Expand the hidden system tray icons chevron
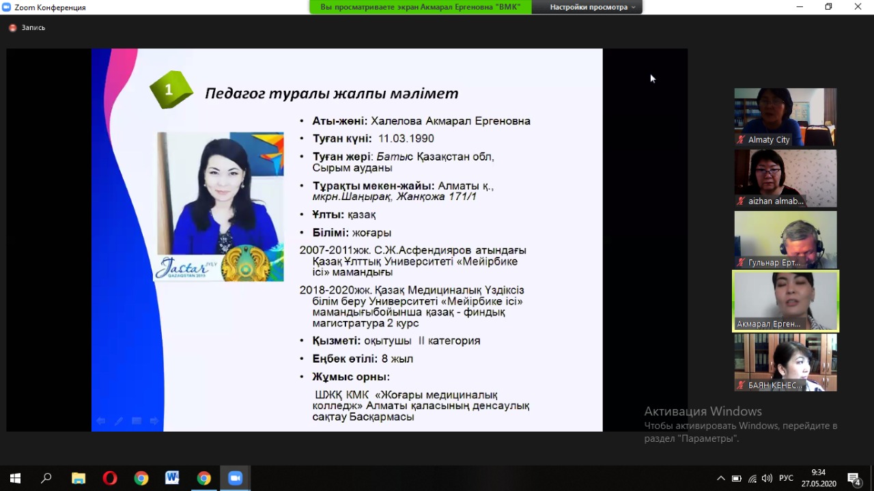874x491 pixels. [x=721, y=478]
